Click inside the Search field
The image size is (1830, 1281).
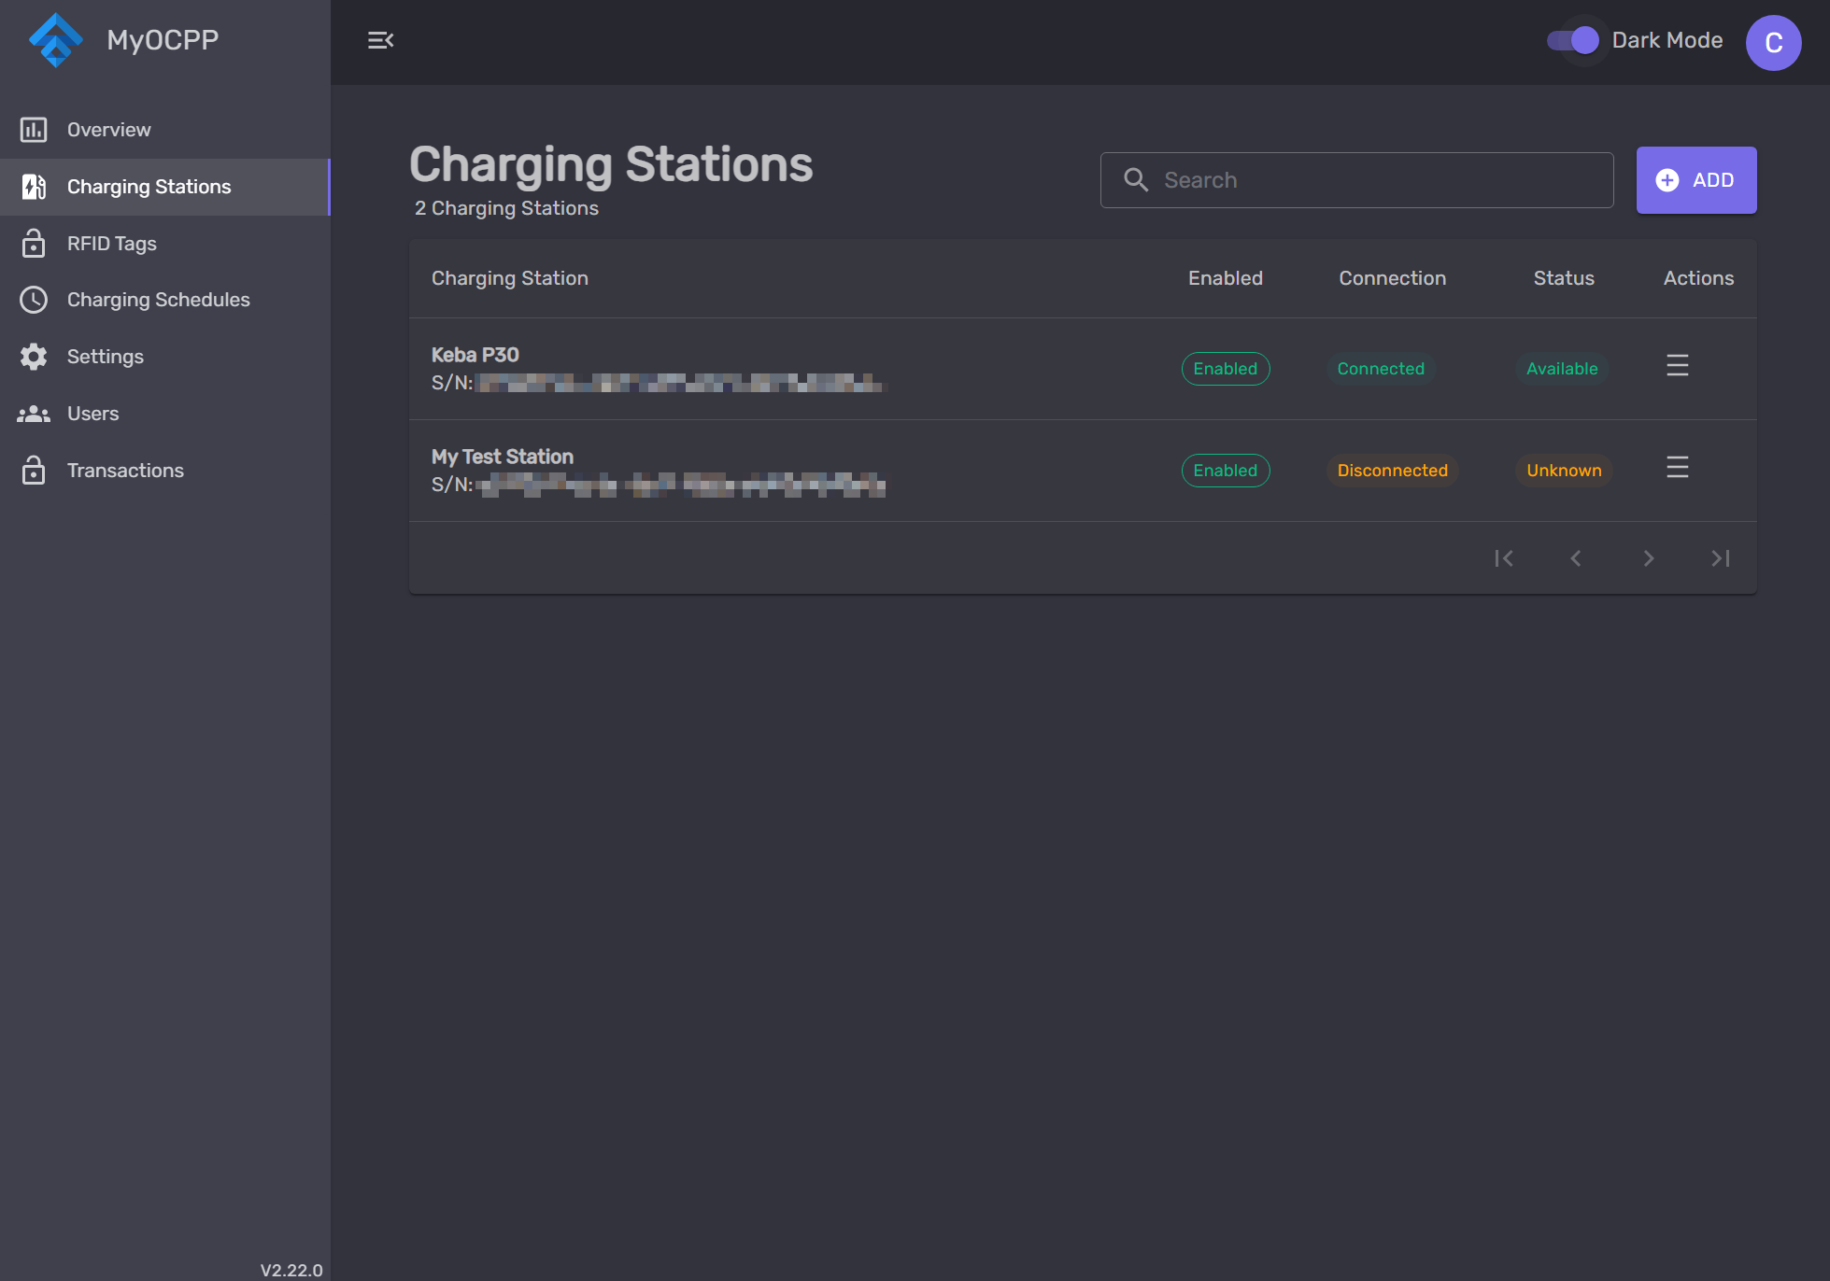(x=1355, y=180)
